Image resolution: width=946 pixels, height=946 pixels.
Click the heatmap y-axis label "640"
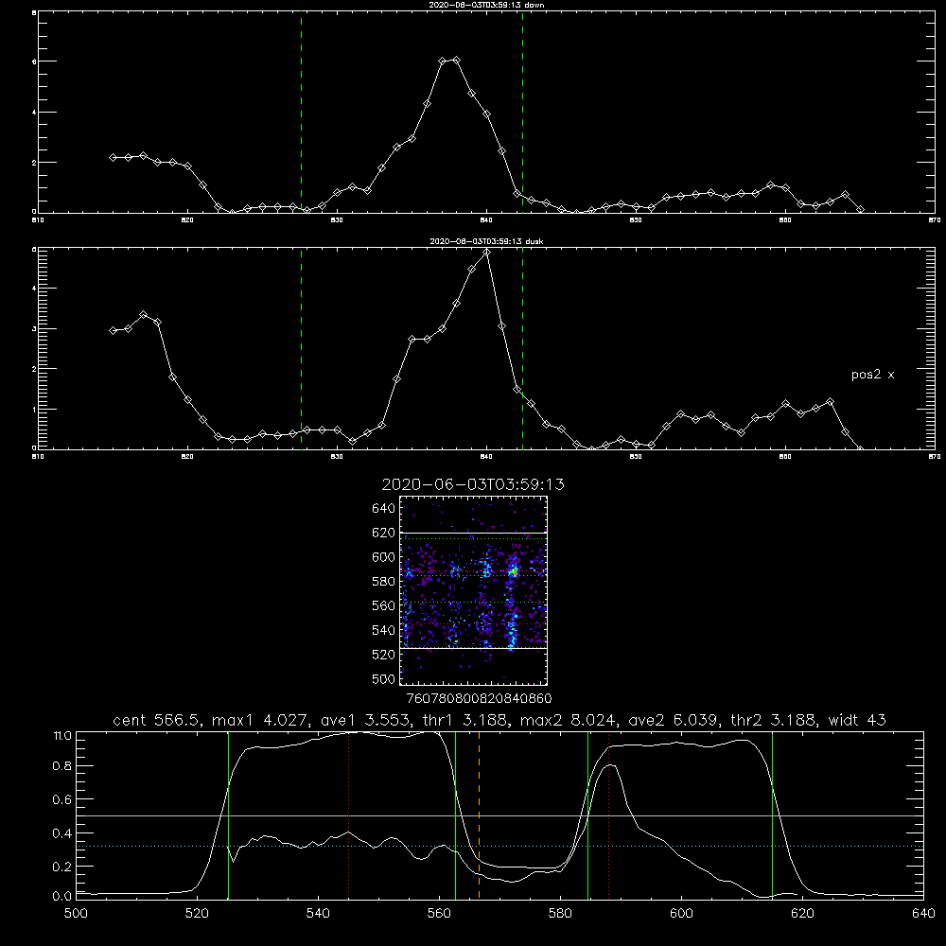pos(384,508)
